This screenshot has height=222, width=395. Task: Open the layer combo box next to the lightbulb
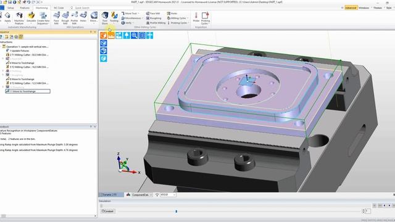coord(168,195)
